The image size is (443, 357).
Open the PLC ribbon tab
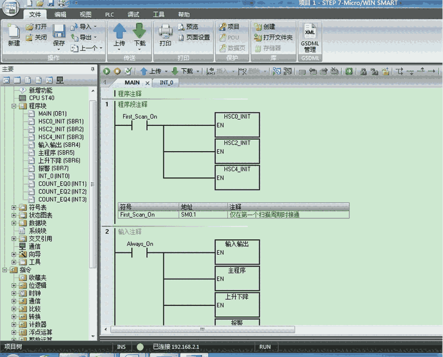(x=109, y=14)
